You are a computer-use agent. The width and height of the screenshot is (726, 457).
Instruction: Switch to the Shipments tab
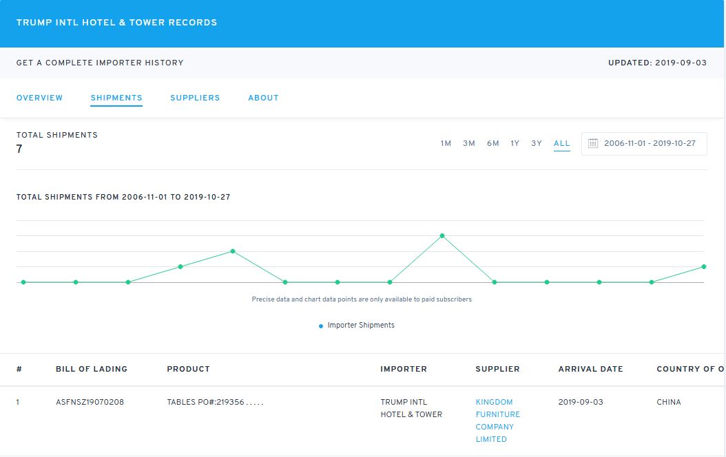pos(116,98)
